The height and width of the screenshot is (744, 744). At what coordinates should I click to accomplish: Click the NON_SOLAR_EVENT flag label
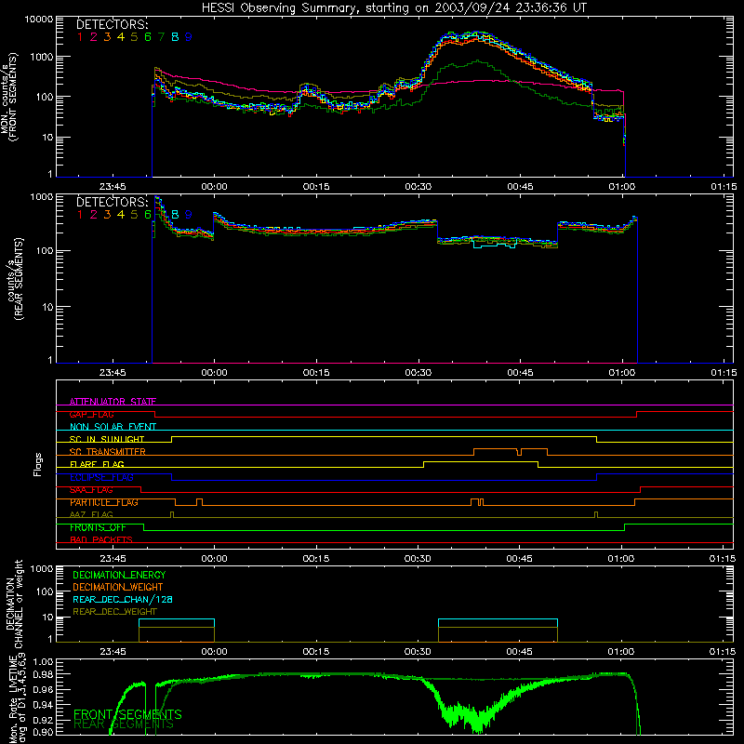tap(113, 427)
